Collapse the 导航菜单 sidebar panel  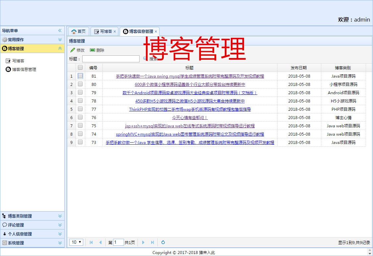point(60,31)
